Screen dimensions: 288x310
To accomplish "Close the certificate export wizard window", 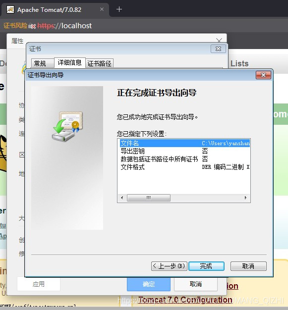I will click(x=263, y=75).
